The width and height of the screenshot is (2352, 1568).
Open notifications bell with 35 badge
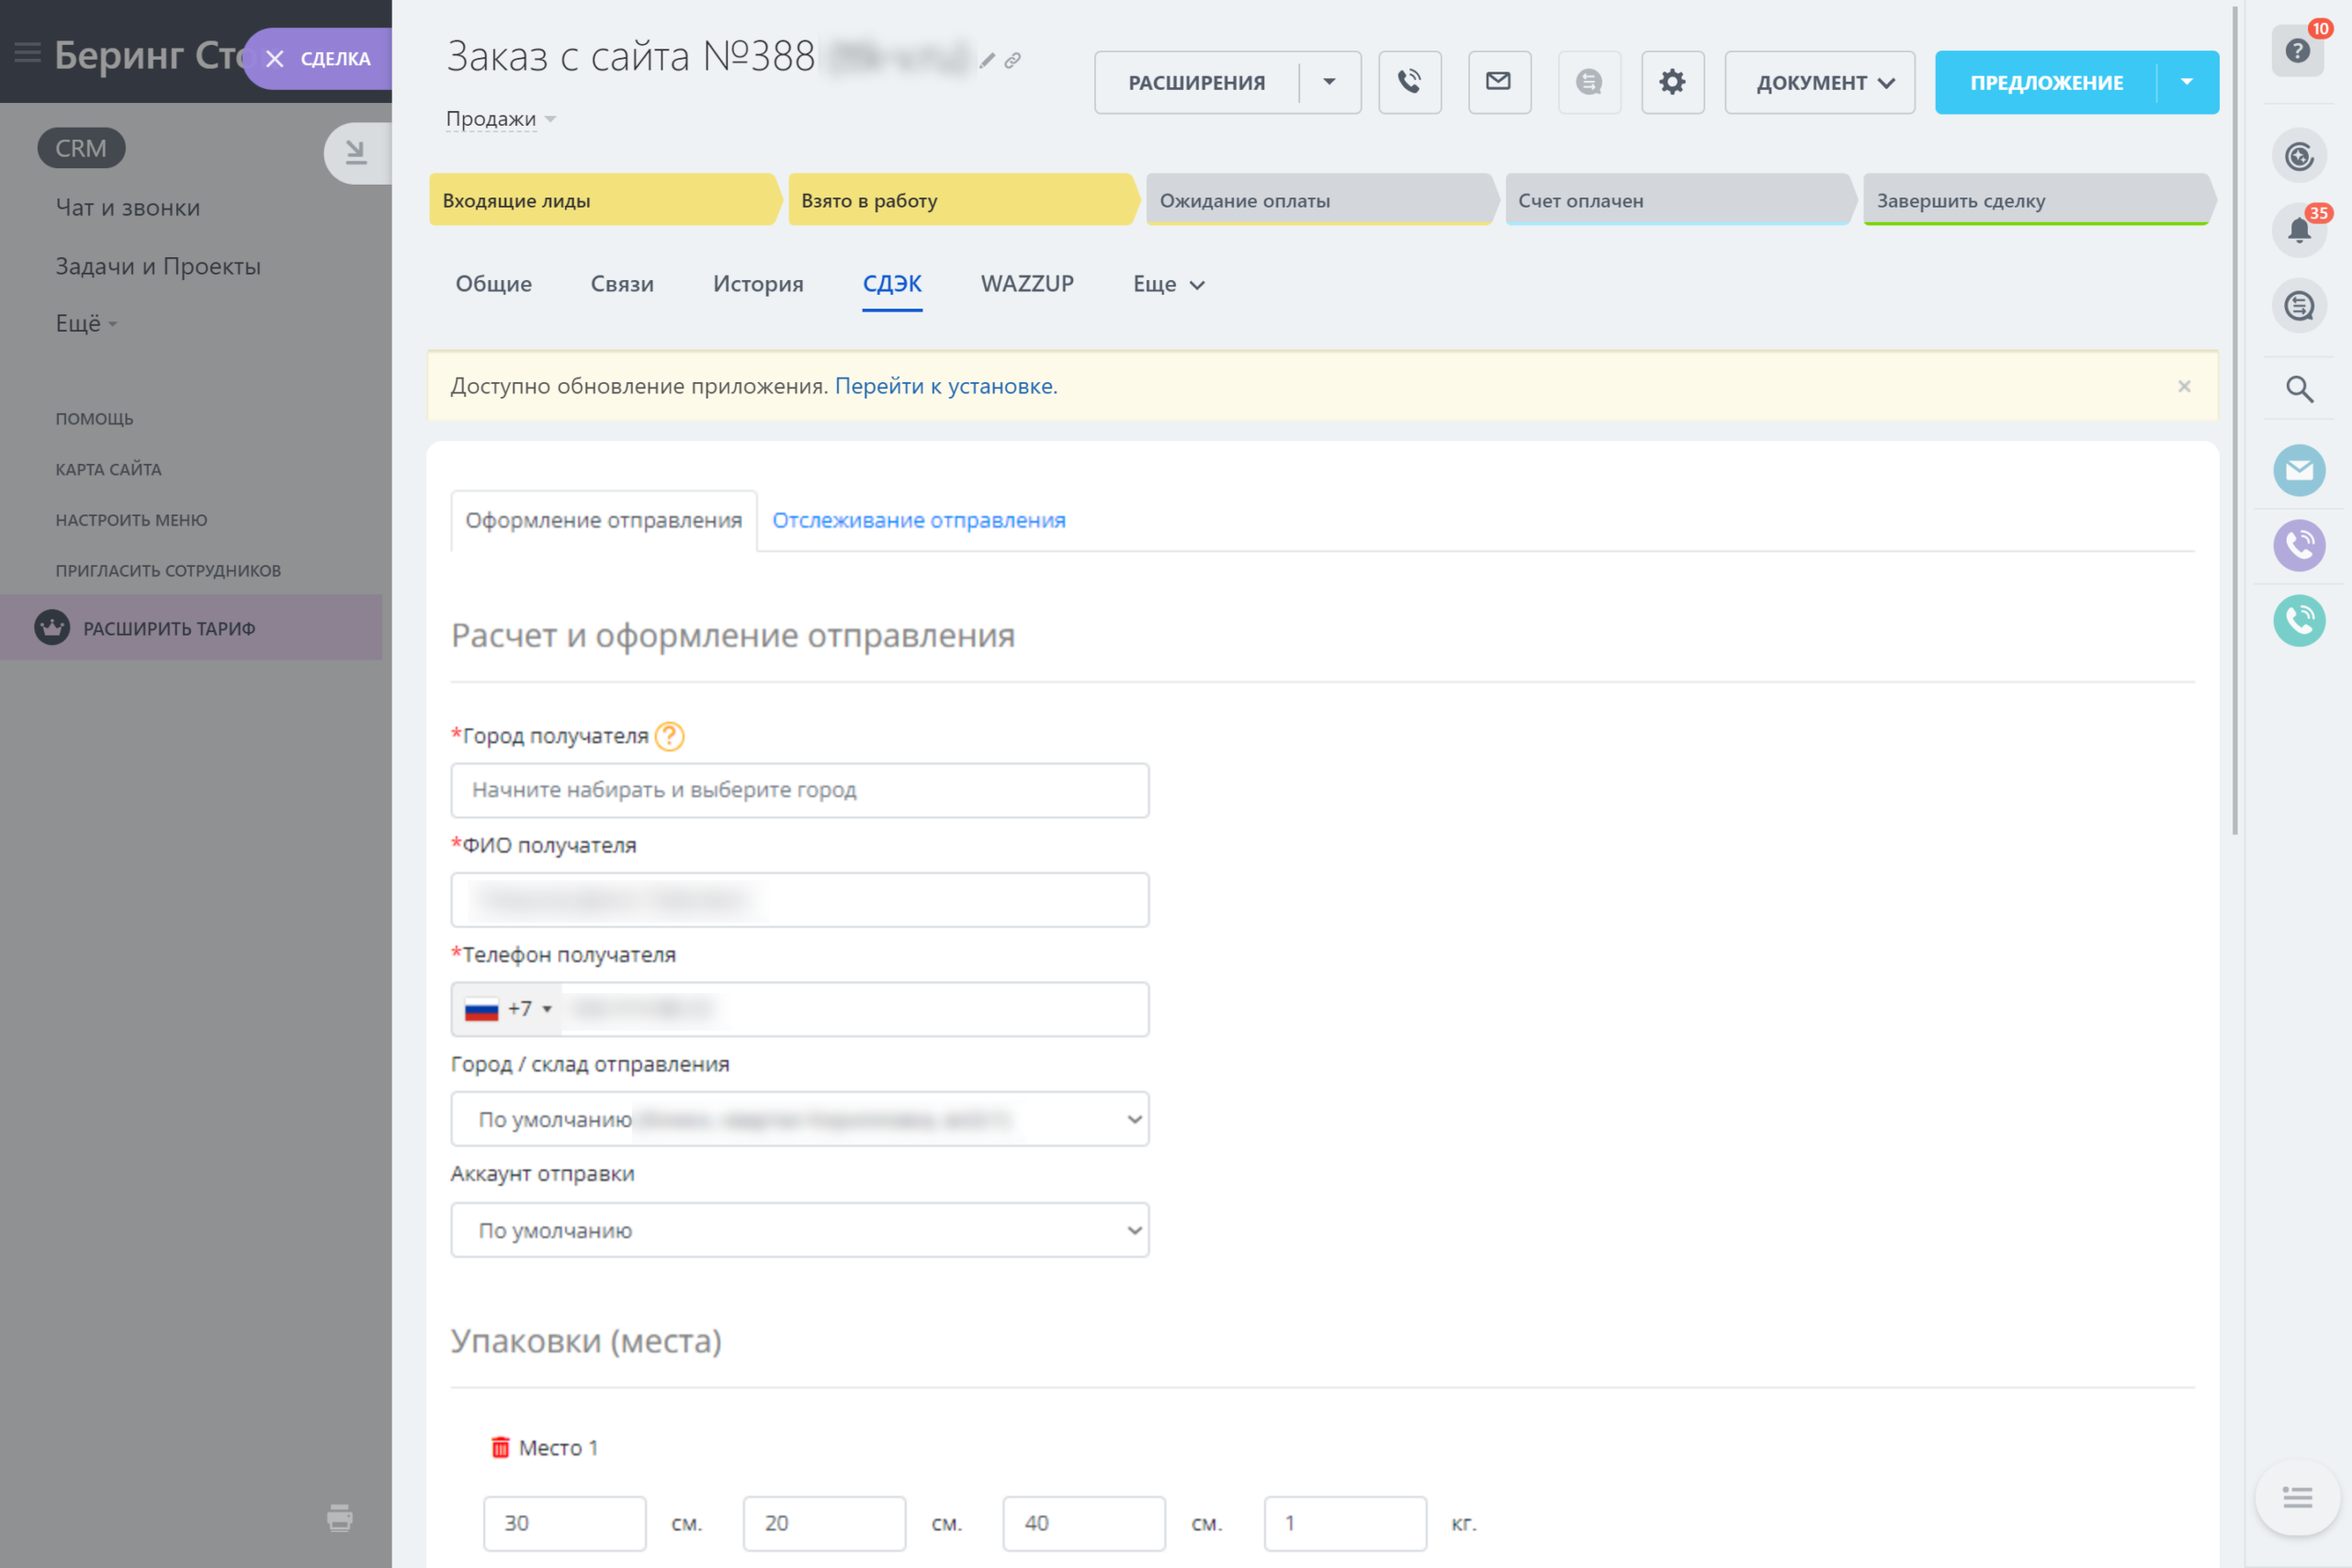coord(2299,231)
